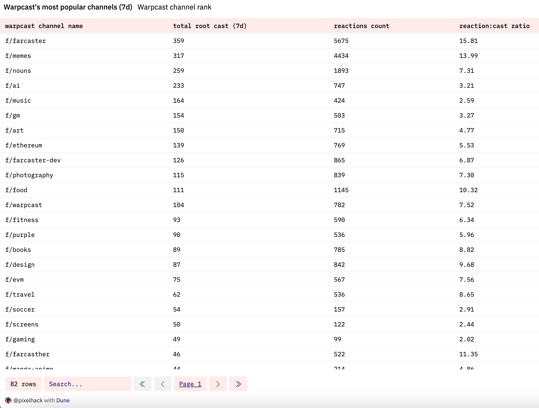Jump to last page double-arrow
This screenshot has height=408, width=539.
pos(238,384)
